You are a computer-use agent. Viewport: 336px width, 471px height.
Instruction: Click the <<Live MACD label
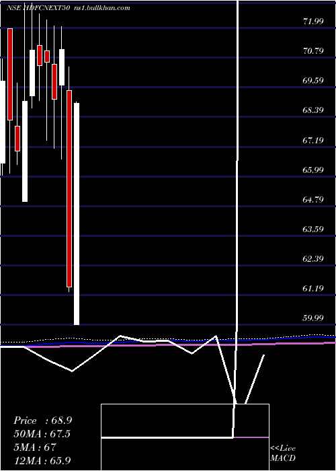pos(283,454)
